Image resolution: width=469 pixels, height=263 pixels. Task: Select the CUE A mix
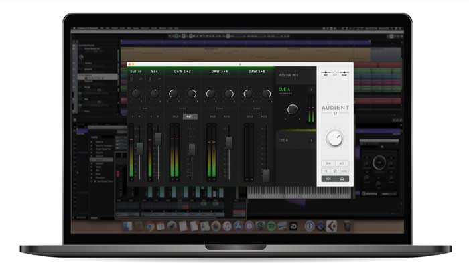coord(284,90)
